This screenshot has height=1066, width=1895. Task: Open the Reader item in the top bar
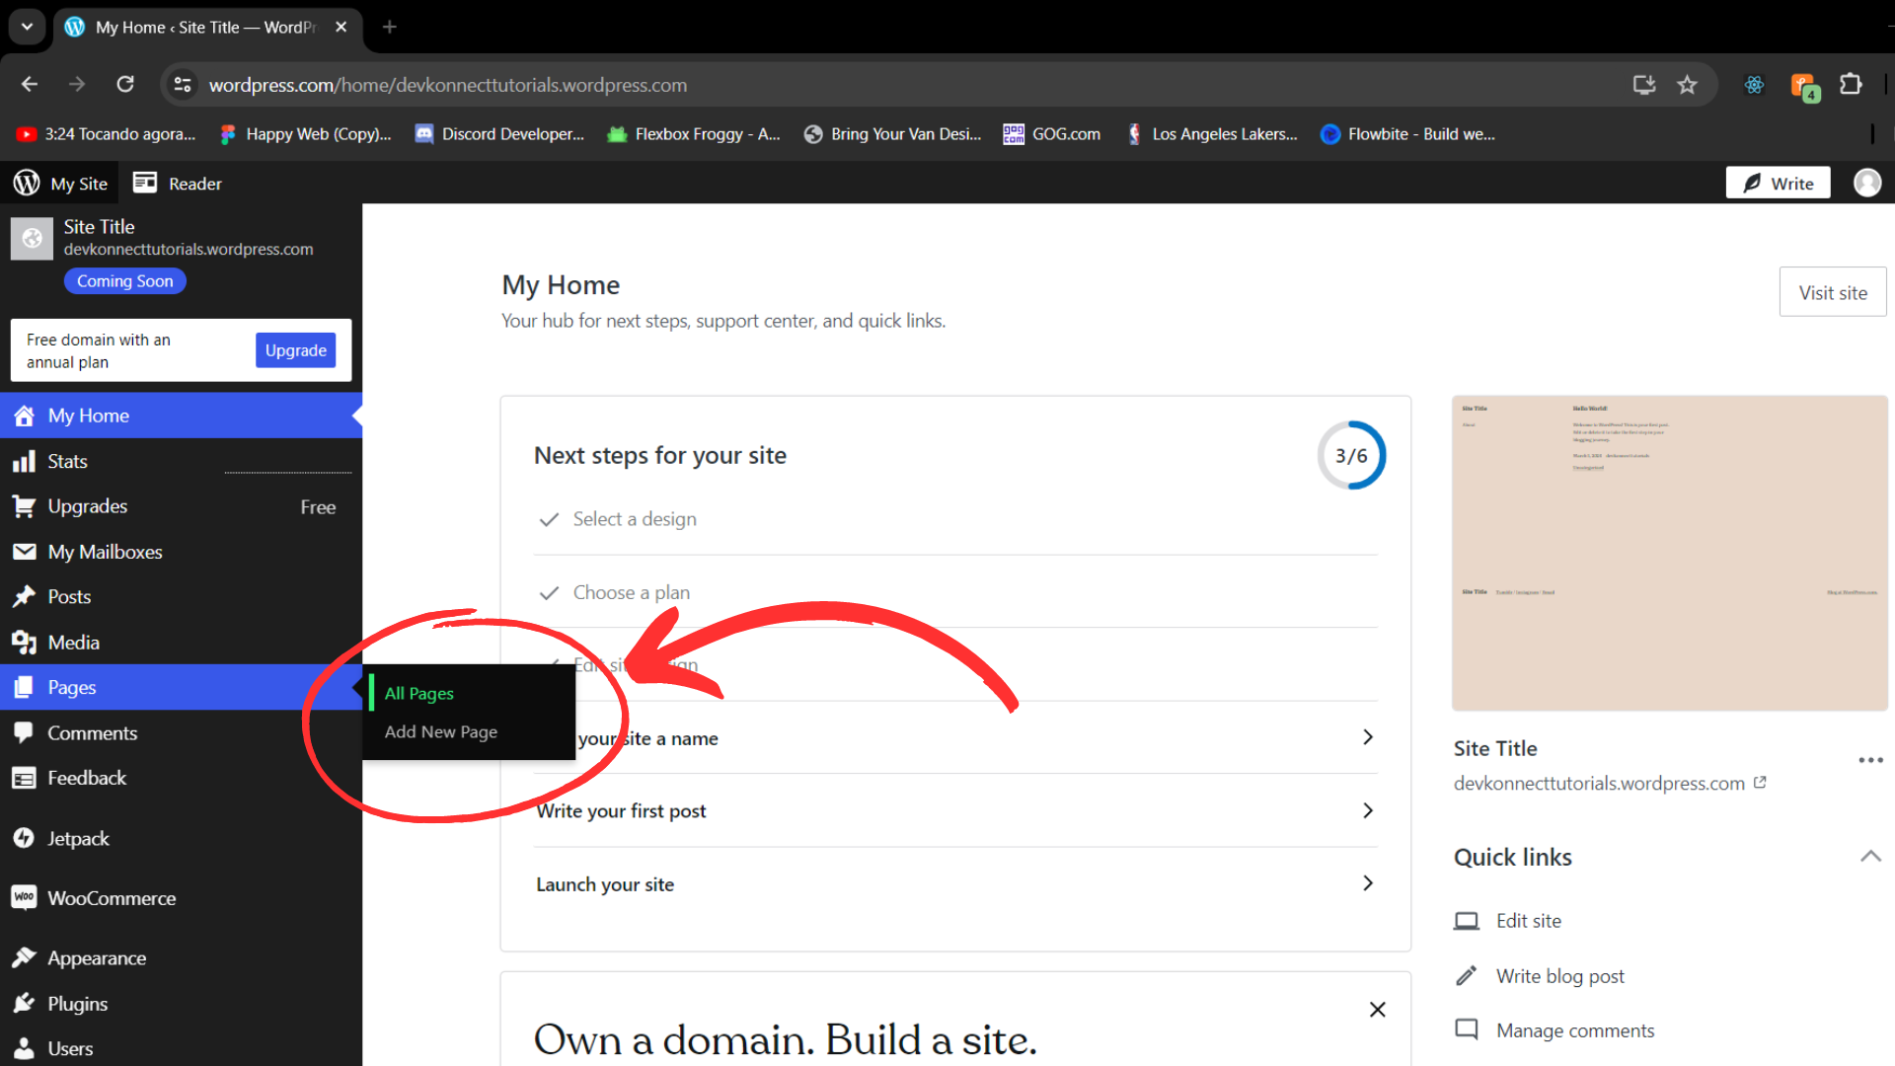178,183
